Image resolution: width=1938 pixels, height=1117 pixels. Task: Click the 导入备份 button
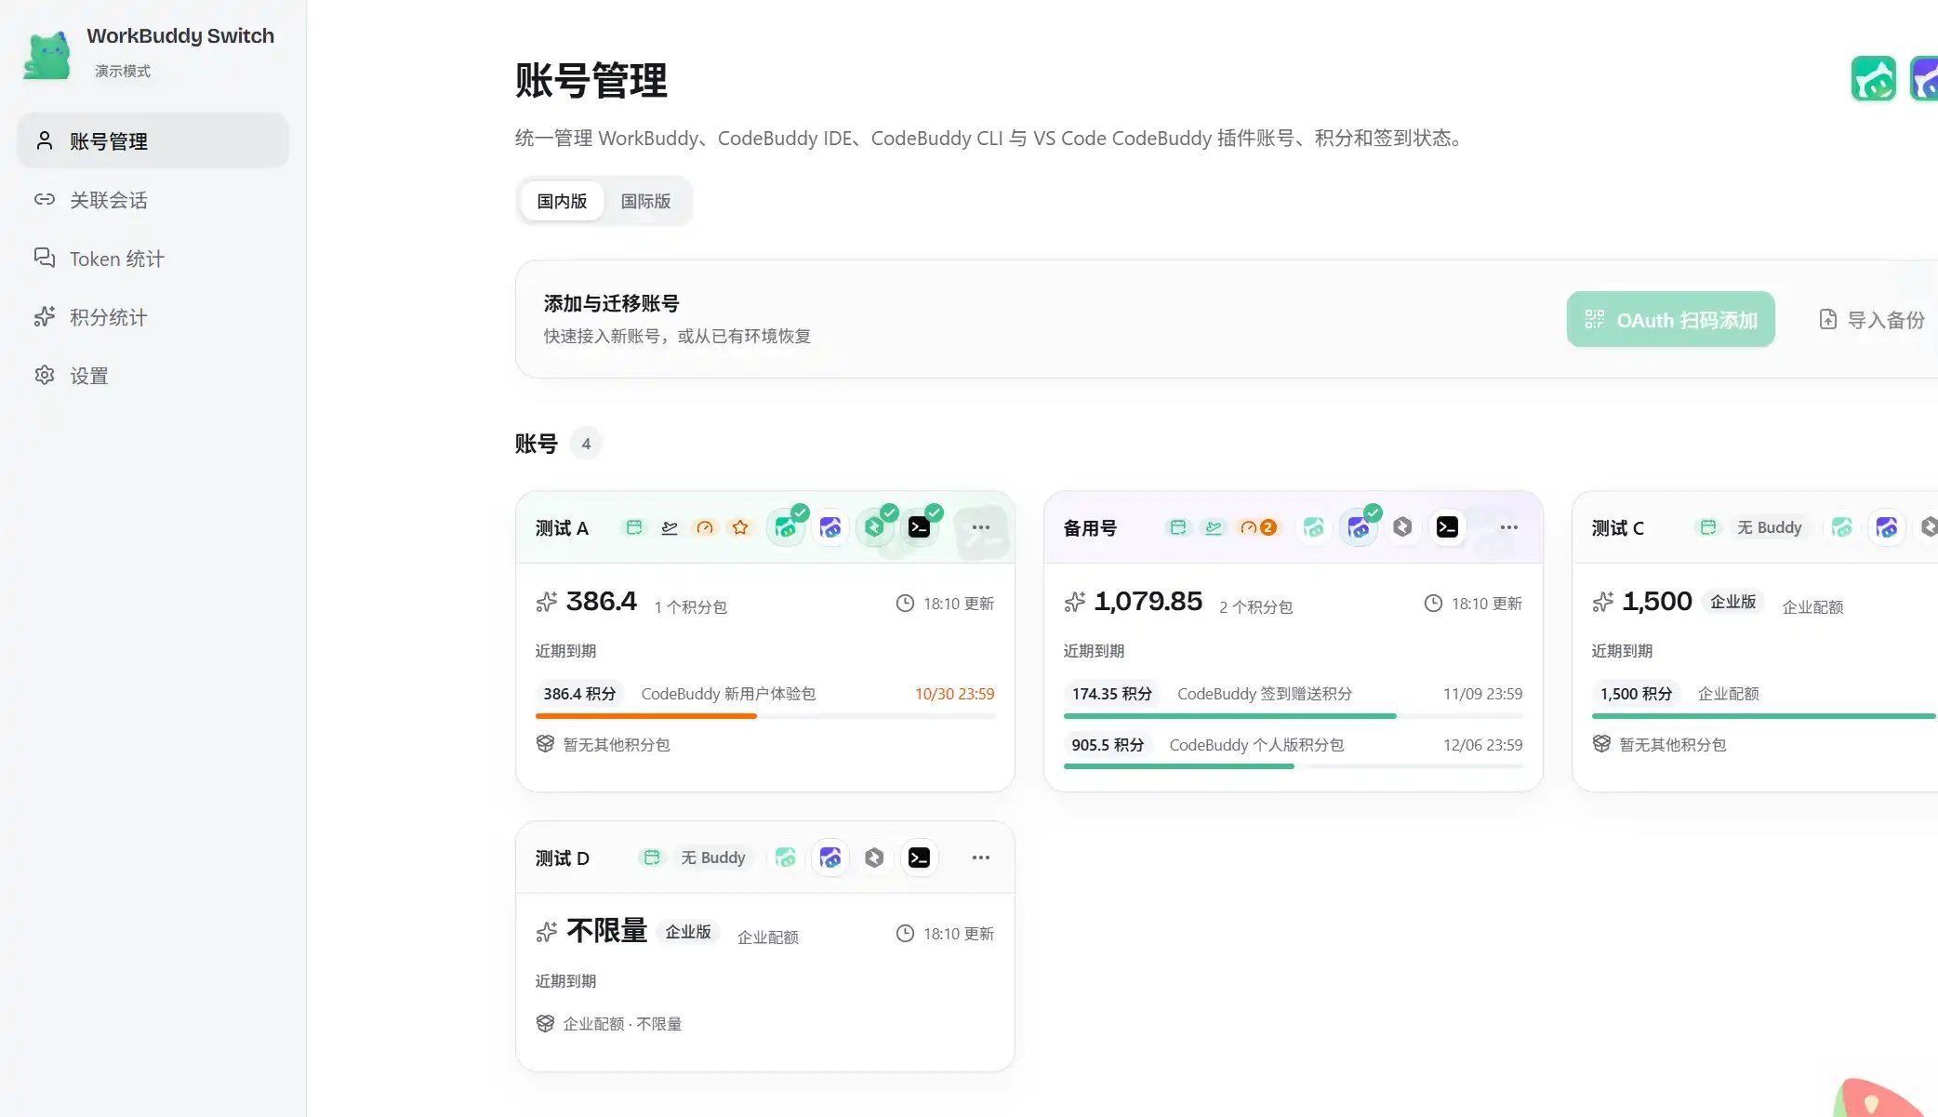[1872, 320]
